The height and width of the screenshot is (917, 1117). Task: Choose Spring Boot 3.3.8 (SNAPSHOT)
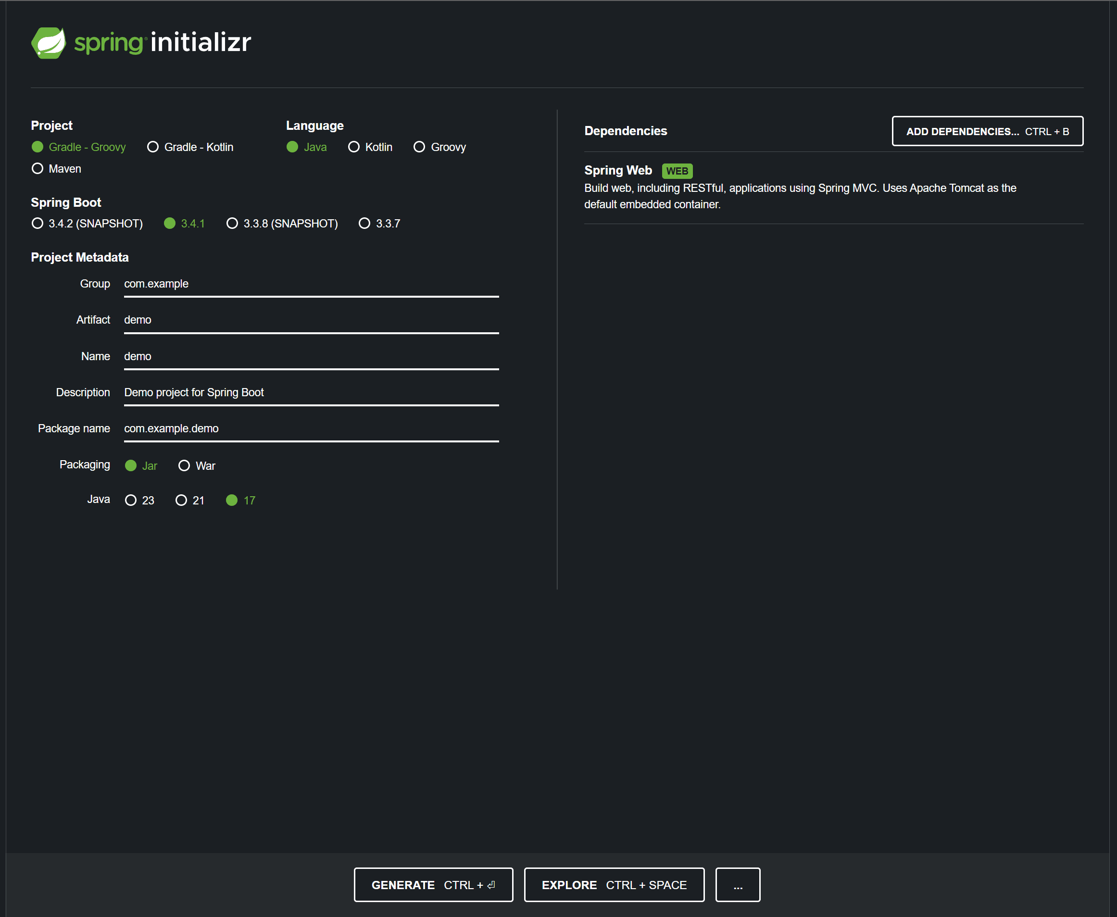(282, 224)
